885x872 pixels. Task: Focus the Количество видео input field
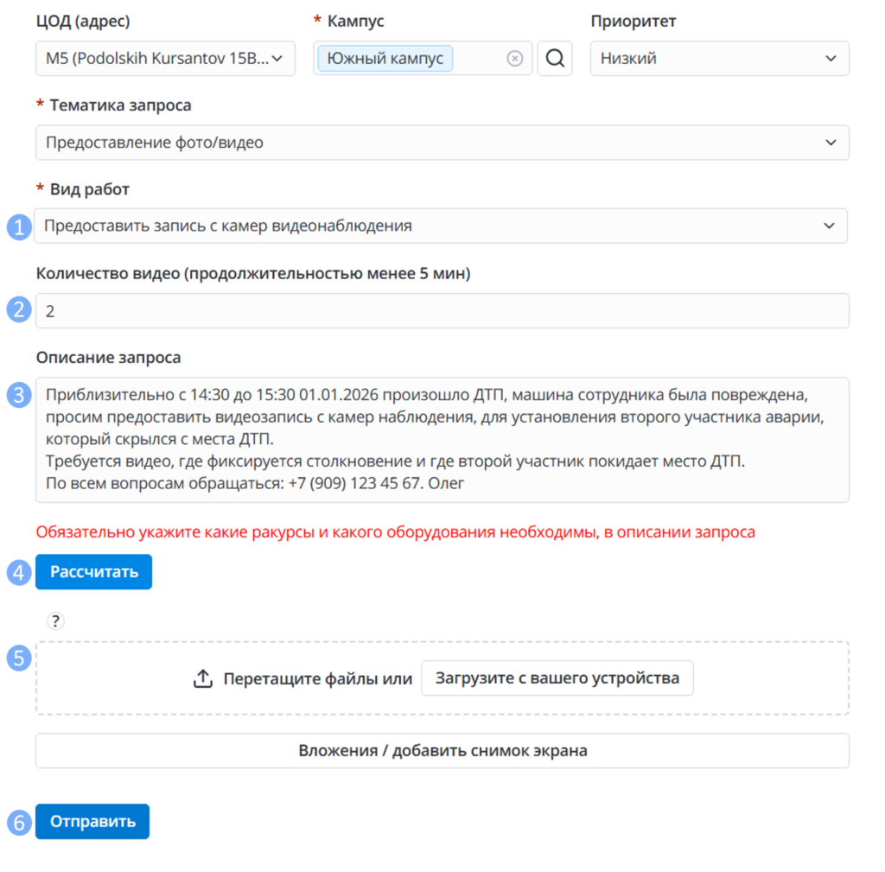click(x=442, y=310)
